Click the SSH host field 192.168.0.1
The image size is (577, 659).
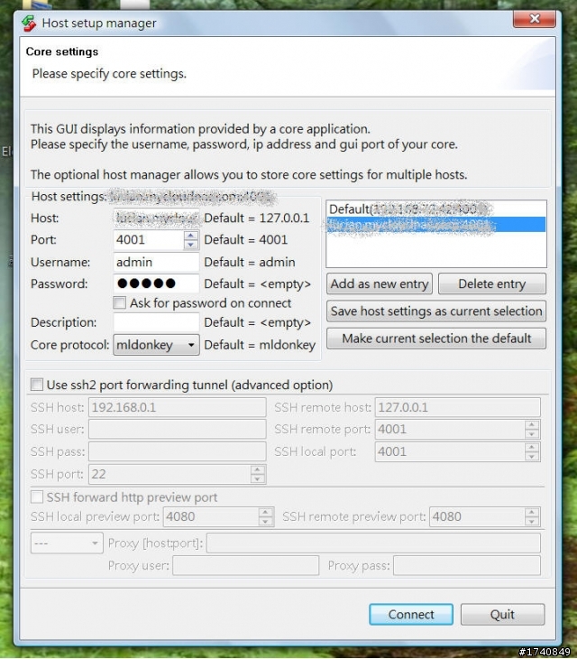(177, 407)
